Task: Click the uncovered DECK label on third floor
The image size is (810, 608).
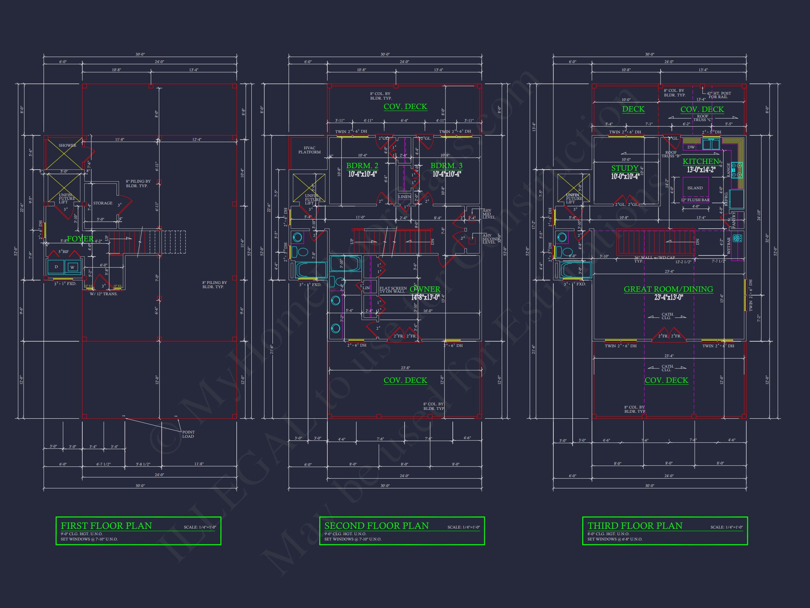Action: pos(633,109)
